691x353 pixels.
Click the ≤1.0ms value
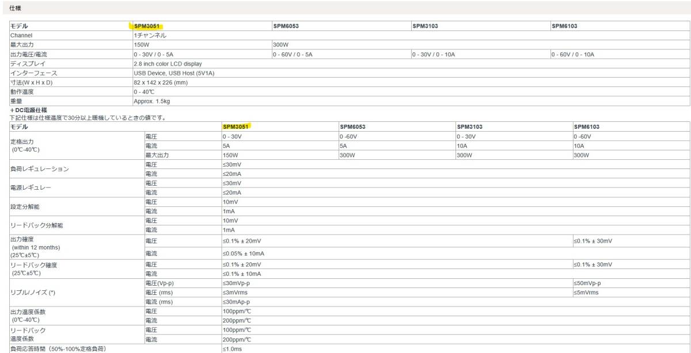point(233,349)
